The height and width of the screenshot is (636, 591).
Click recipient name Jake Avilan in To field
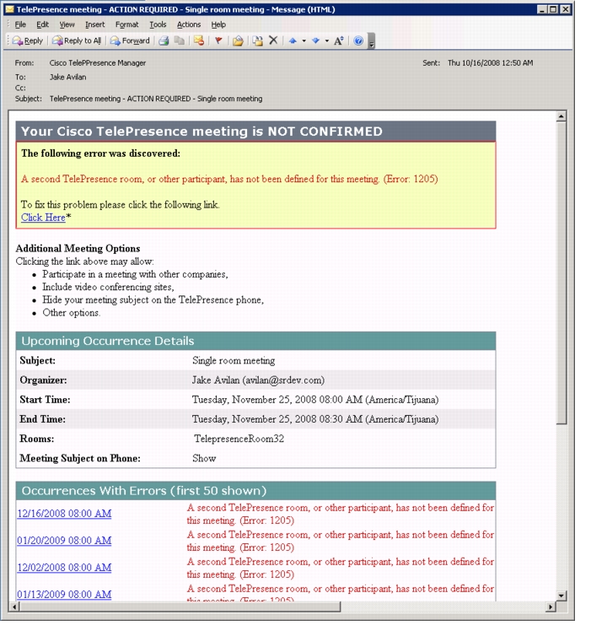pos(67,77)
